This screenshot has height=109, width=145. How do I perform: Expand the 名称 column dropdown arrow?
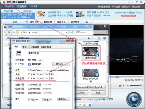26,22
